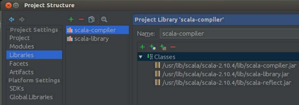Select the scala-reflect.jar class entry
This screenshot has width=299, height=105.
coord(226,83)
